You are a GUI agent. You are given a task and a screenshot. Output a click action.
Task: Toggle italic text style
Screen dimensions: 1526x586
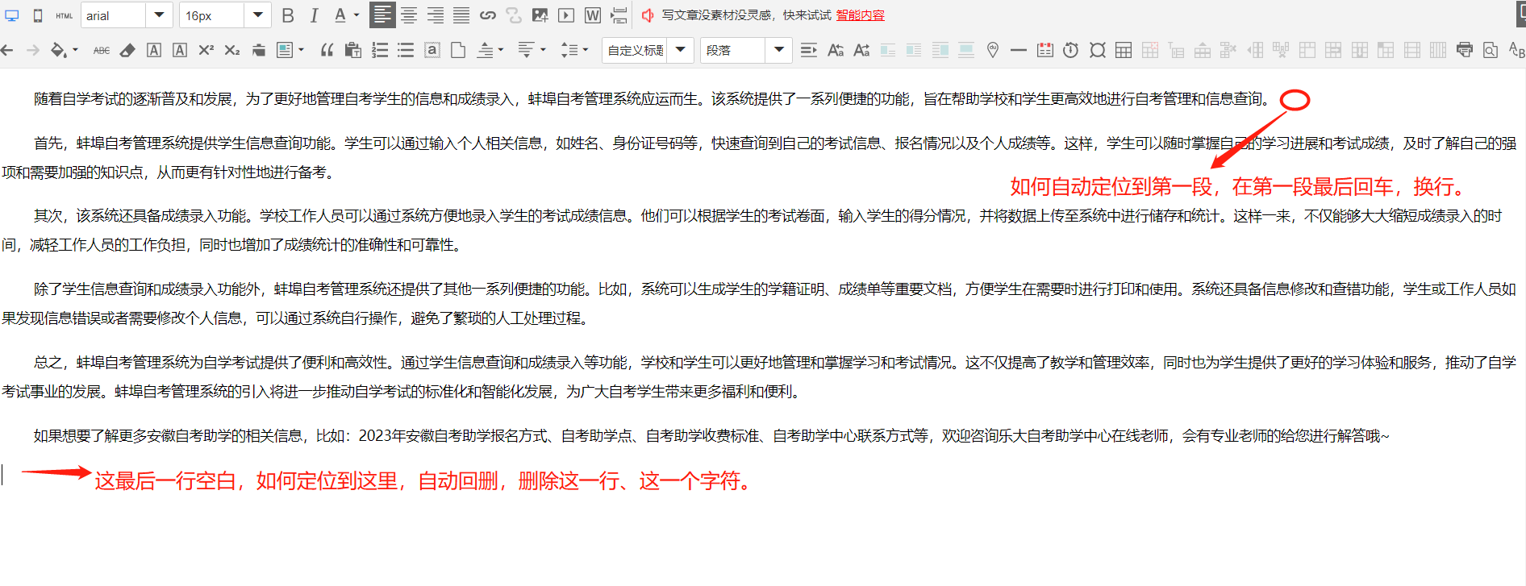(x=314, y=15)
